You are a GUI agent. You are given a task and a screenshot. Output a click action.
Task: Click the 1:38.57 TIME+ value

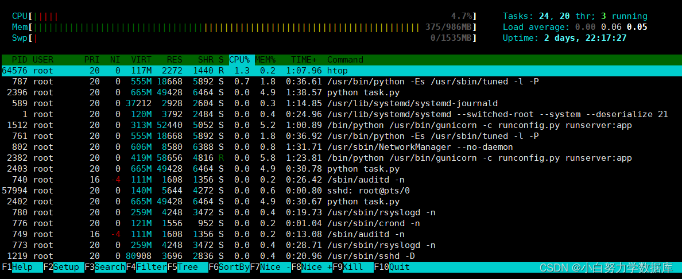(304, 92)
